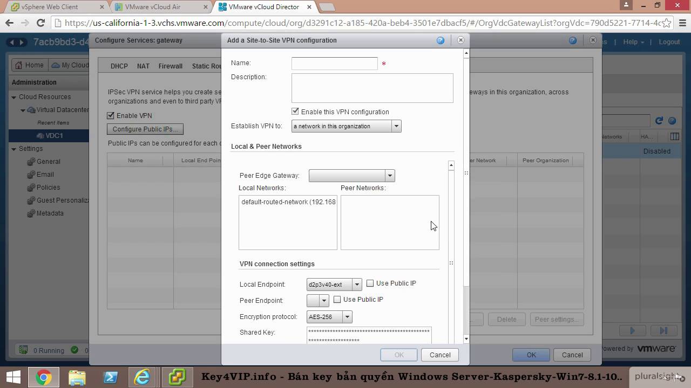Click browser forward arrow
The width and height of the screenshot is (691, 388).
(x=25, y=23)
